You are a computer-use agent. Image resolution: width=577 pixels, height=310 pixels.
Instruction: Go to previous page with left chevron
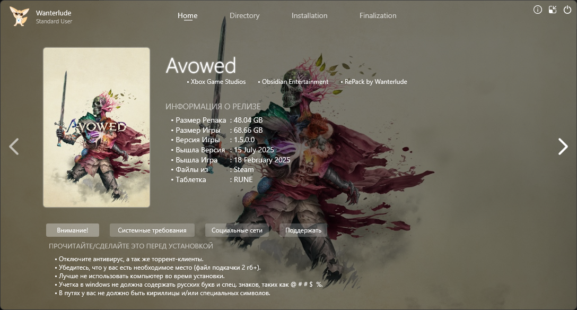[14, 147]
